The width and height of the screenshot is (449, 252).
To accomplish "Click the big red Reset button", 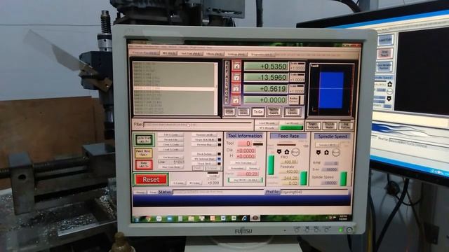I will click(151, 179).
